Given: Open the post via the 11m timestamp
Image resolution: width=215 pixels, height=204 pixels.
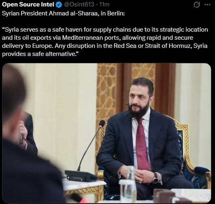Looking at the screenshot, I should (x=104, y=4).
